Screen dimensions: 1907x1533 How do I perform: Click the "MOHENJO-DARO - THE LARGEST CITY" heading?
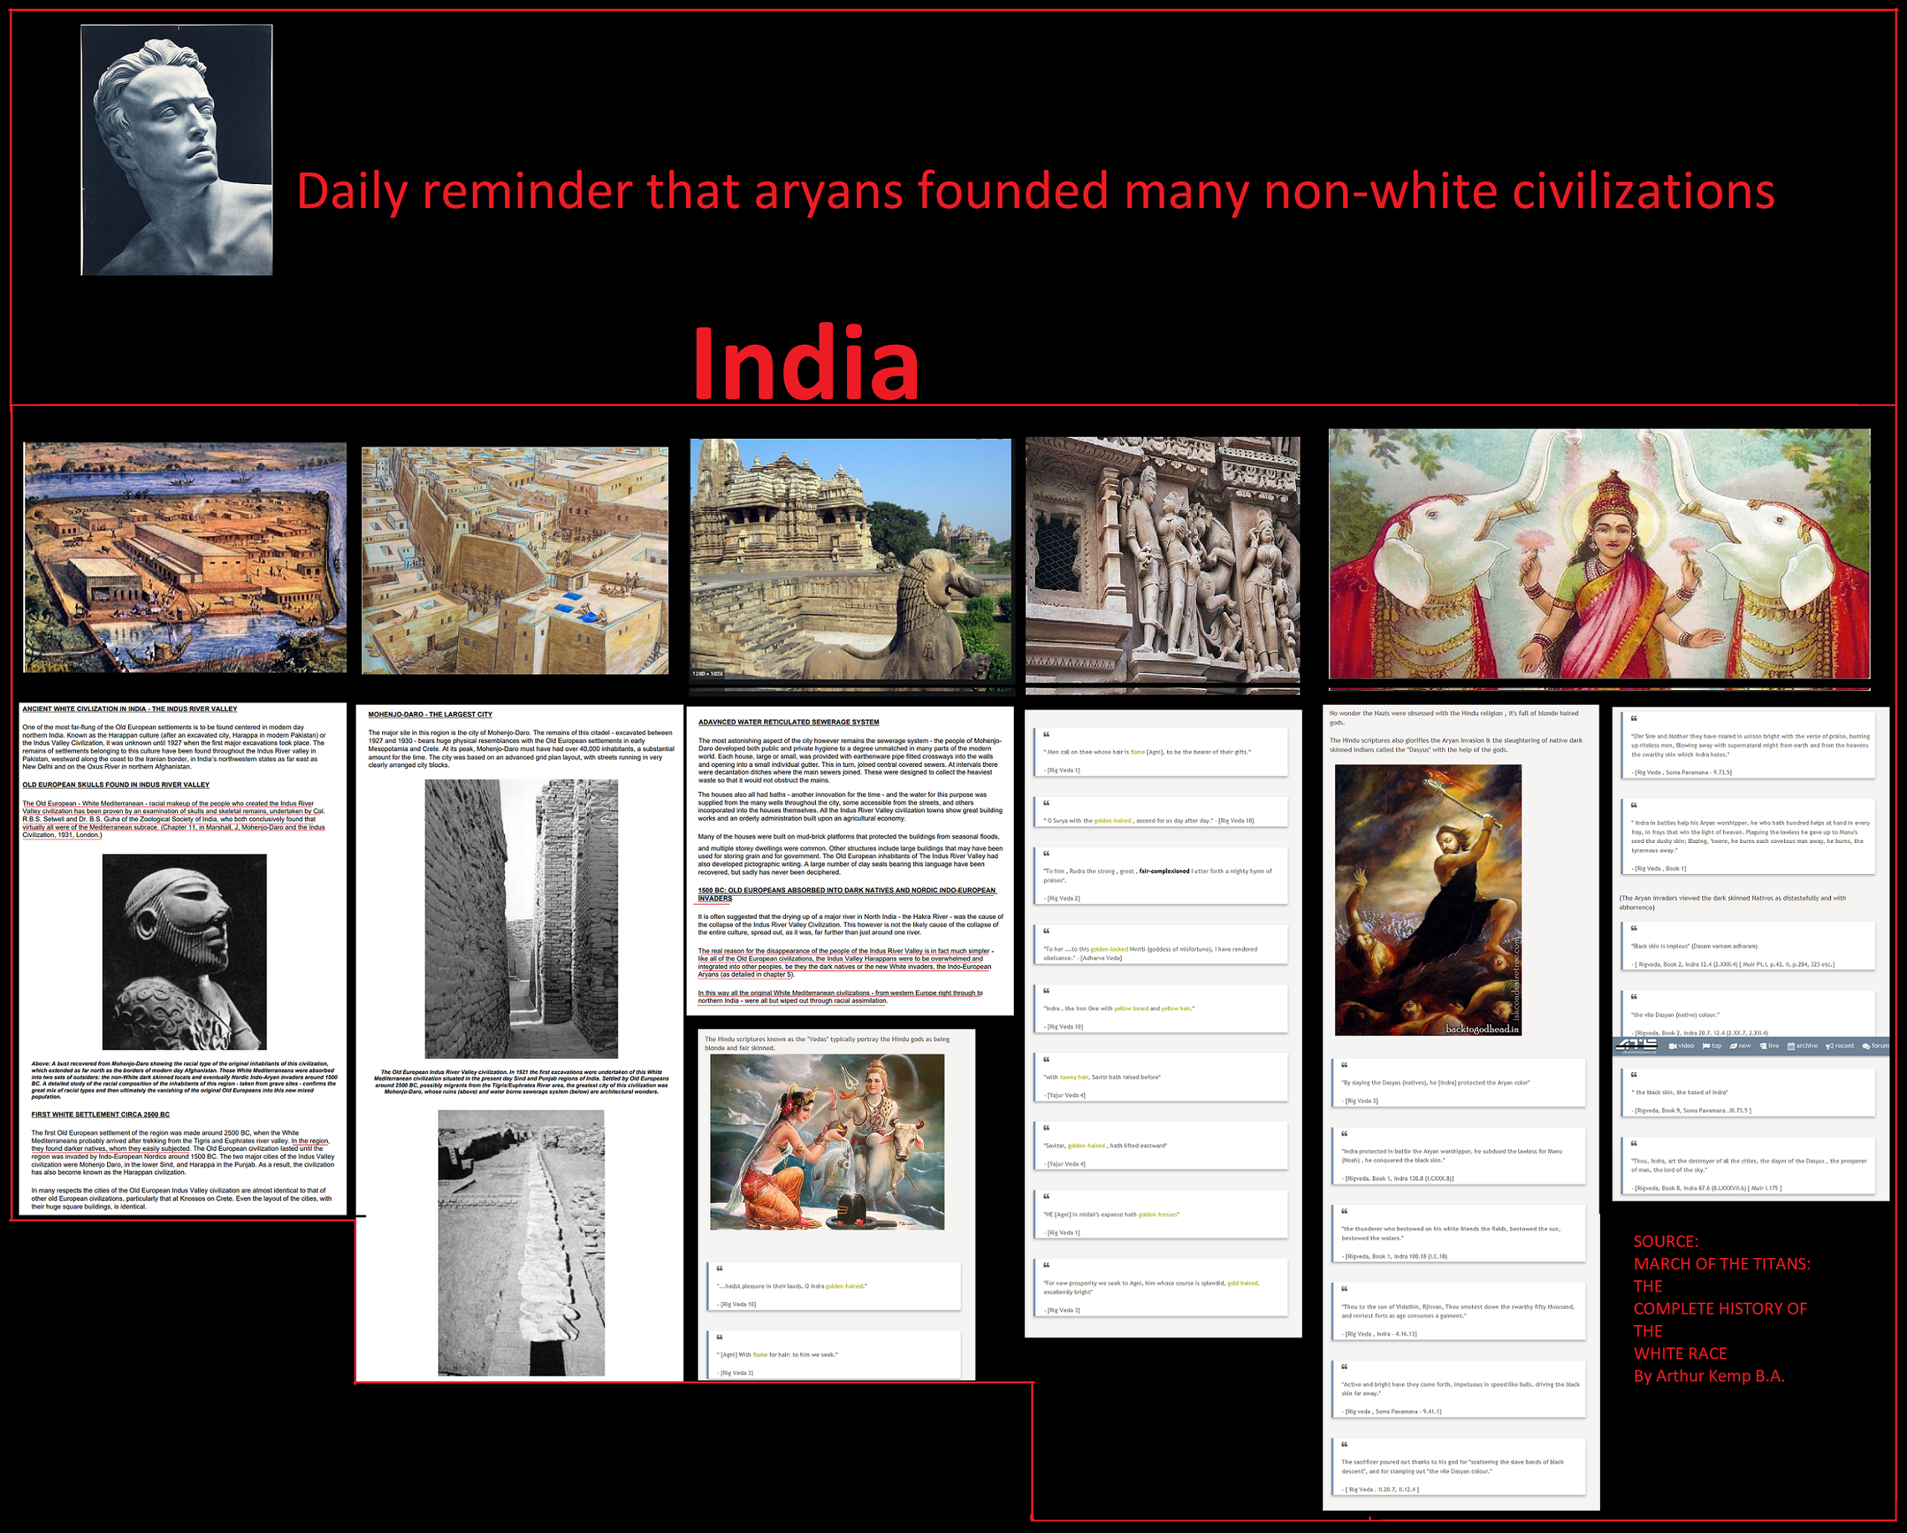click(x=430, y=714)
